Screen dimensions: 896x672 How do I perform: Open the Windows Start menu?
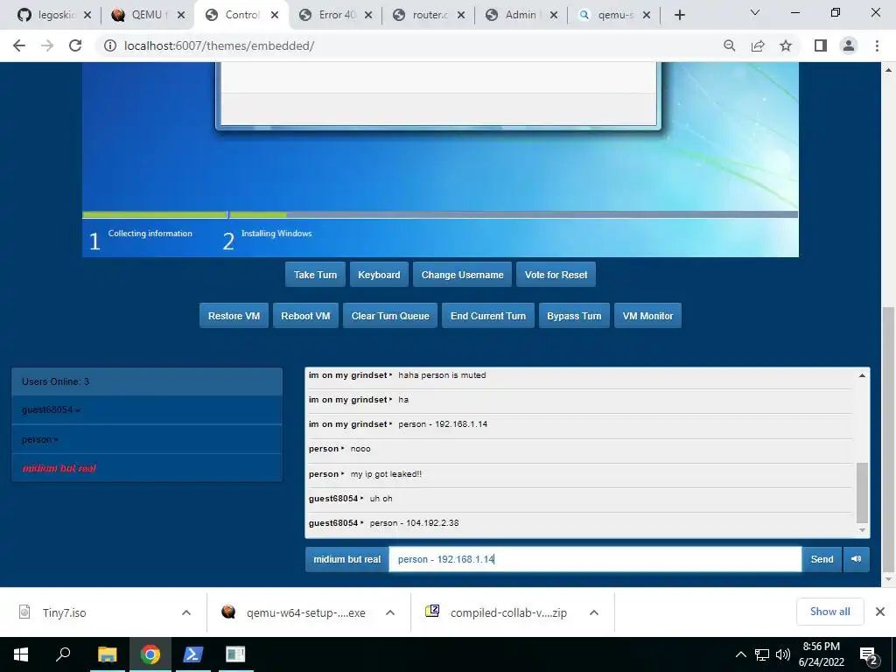[21, 654]
